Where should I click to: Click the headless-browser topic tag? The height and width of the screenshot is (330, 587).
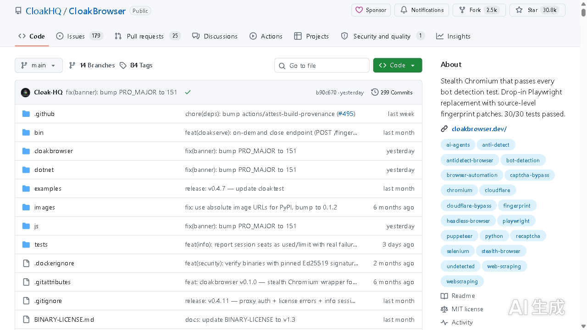pyautogui.click(x=468, y=221)
